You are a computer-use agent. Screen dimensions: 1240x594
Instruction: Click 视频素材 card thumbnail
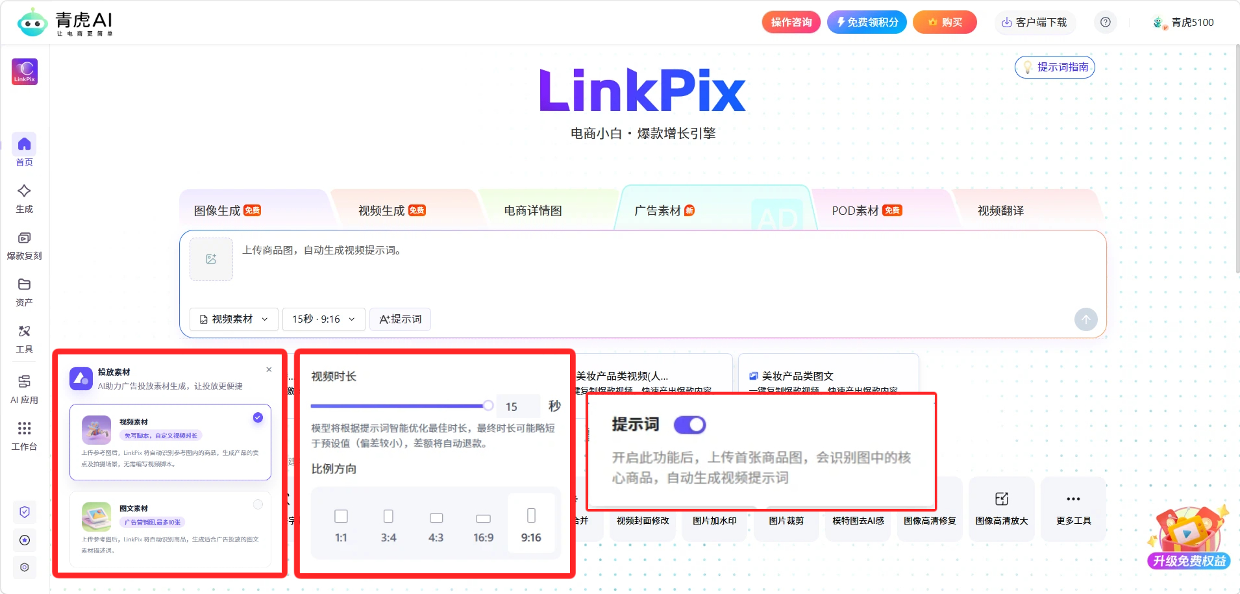click(96, 430)
